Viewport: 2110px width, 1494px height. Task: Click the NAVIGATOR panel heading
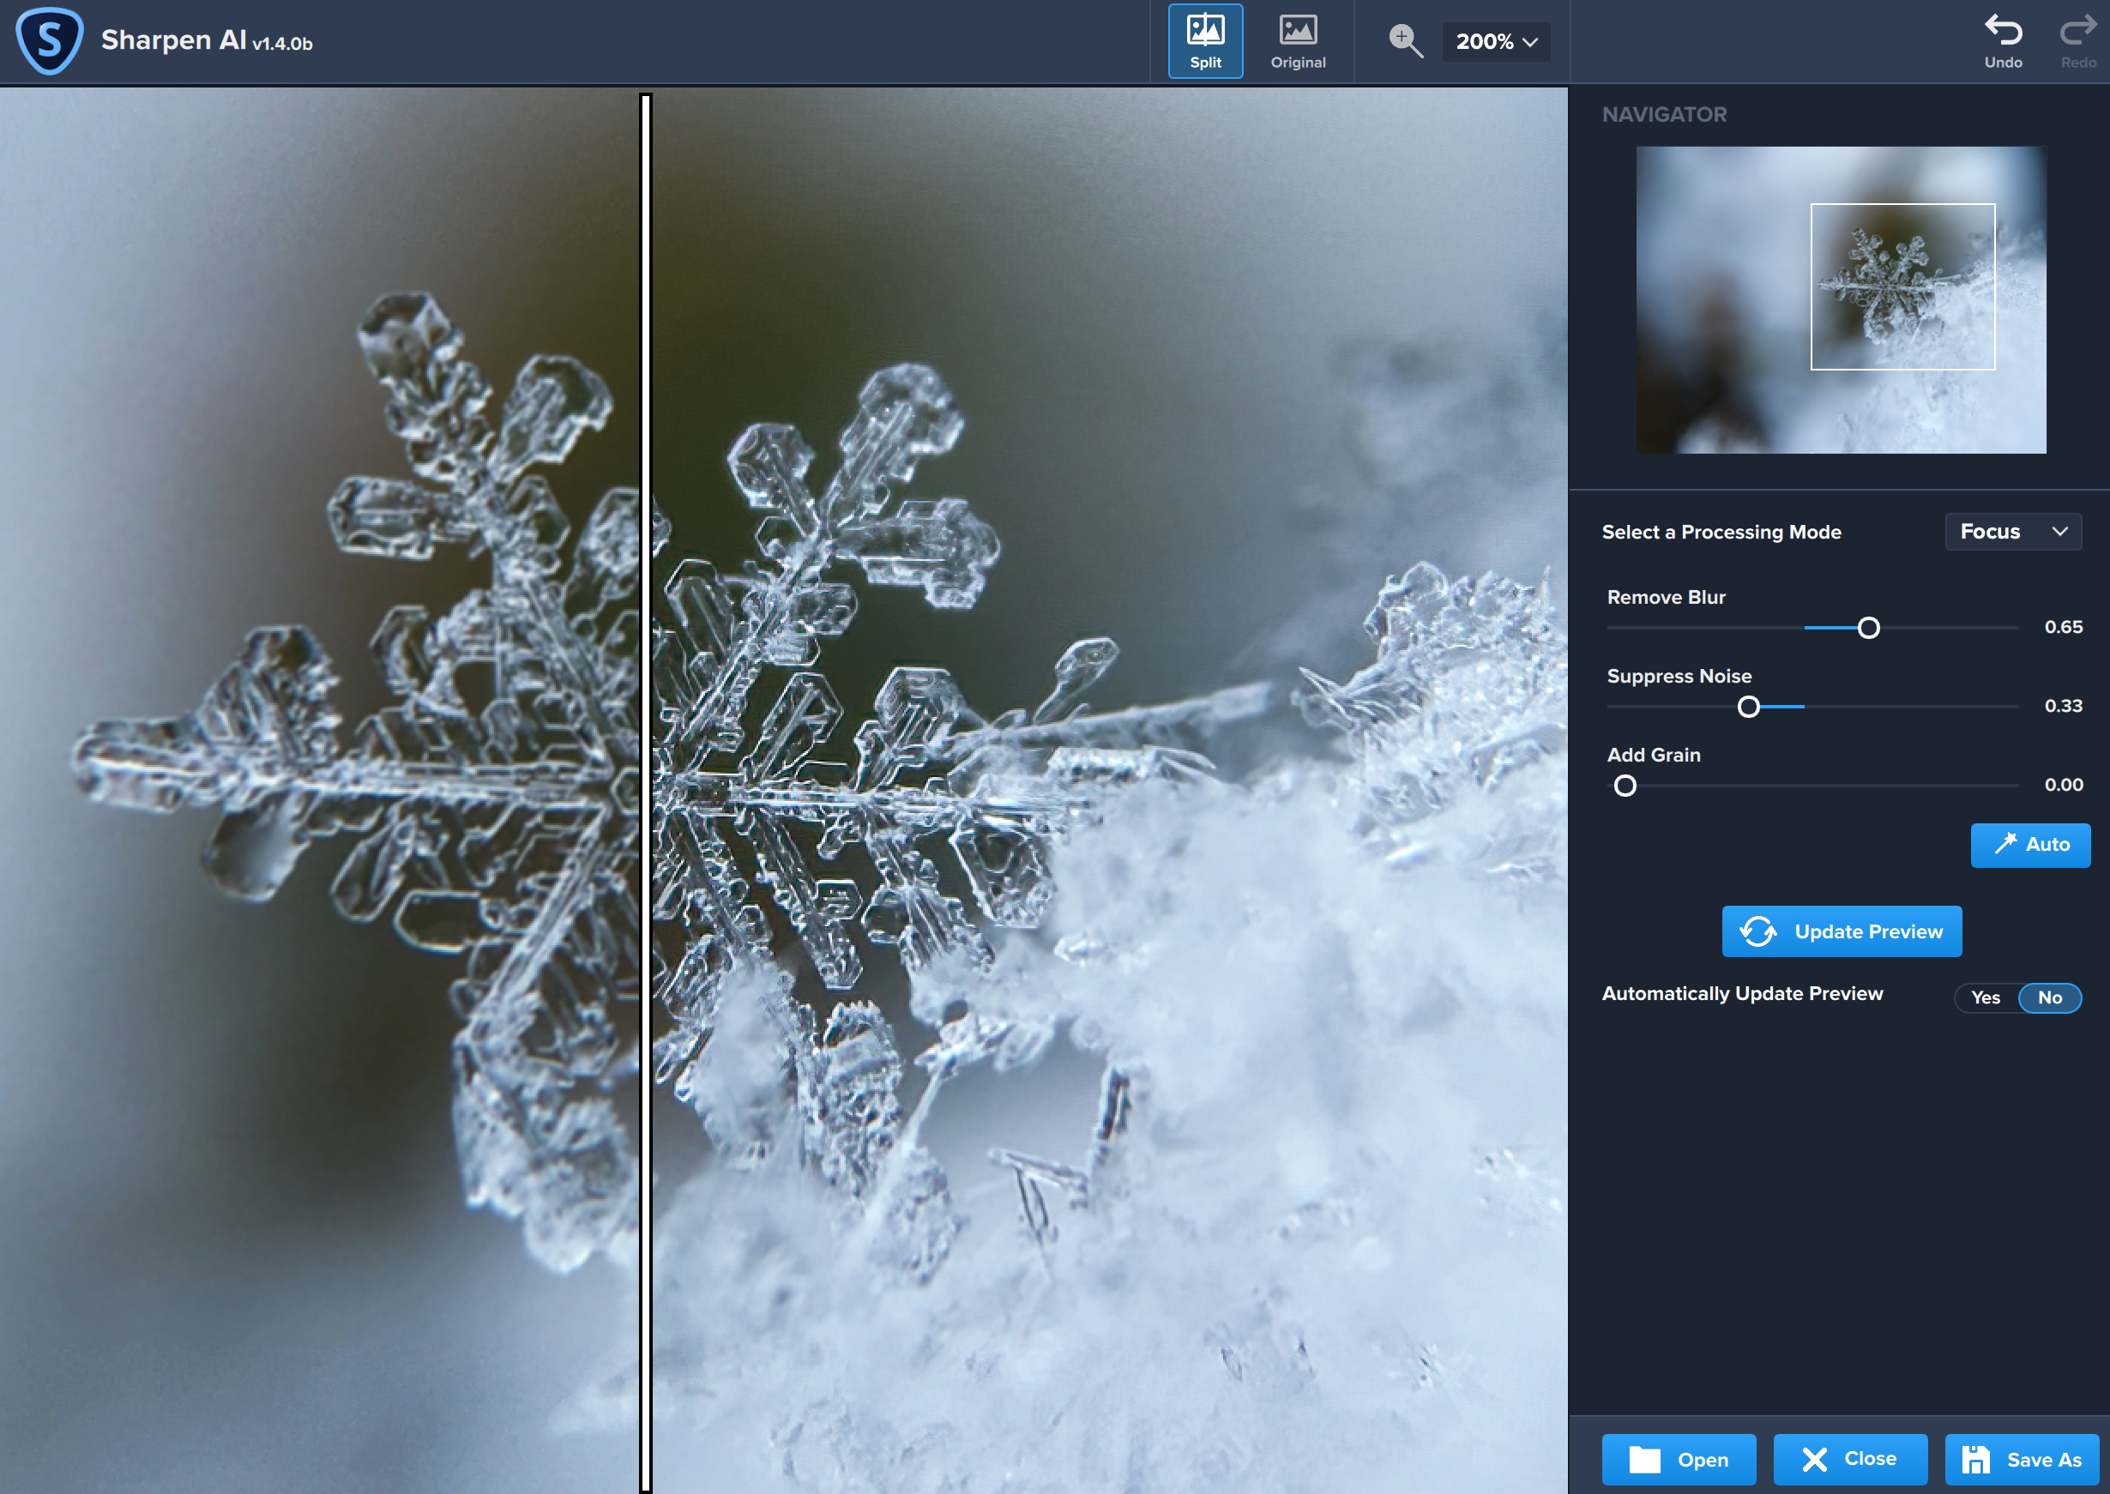(1664, 115)
